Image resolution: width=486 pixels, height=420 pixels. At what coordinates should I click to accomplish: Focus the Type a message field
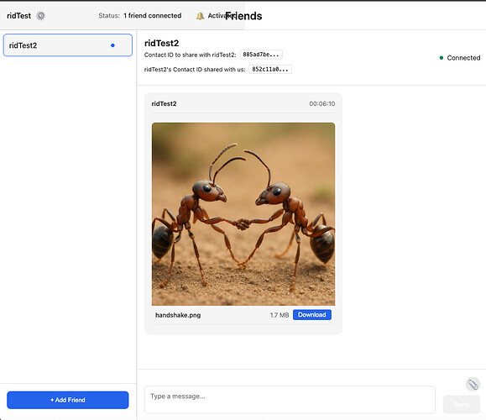pyautogui.click(x=290, y=400)
